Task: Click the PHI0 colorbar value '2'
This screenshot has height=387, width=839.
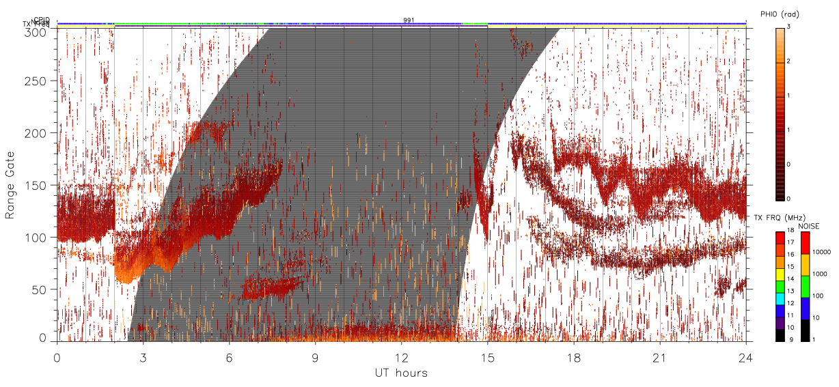Action: pyautogui.click(x=788, y=62)
